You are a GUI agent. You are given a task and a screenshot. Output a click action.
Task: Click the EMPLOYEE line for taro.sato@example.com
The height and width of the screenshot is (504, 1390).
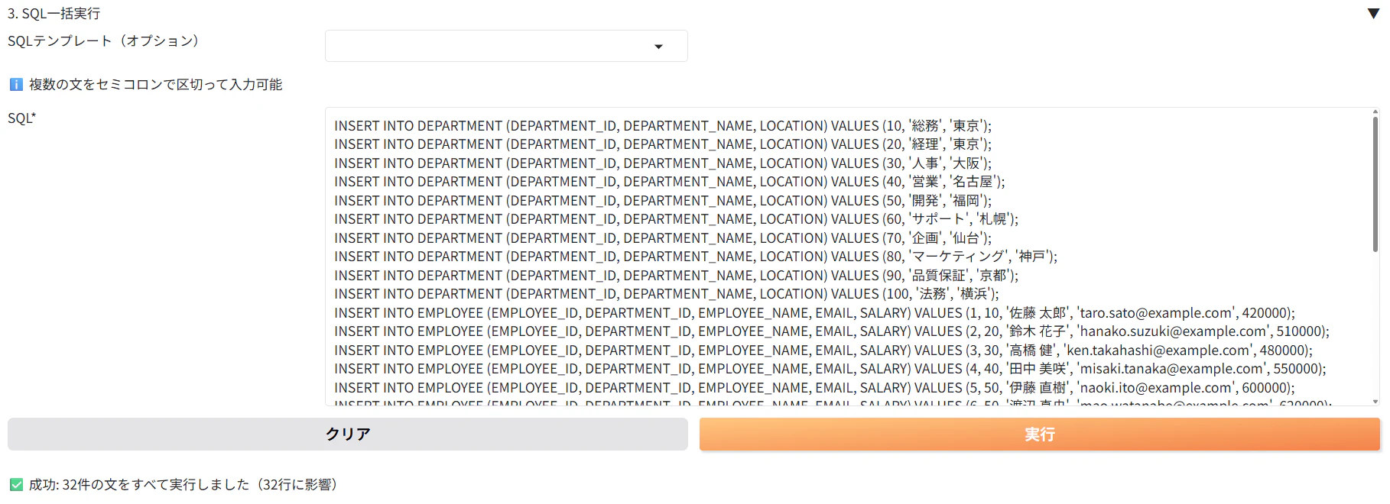[815, 313]
